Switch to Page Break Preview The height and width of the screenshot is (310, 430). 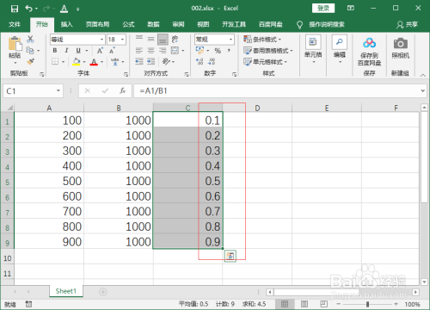(x=323, y=304)
